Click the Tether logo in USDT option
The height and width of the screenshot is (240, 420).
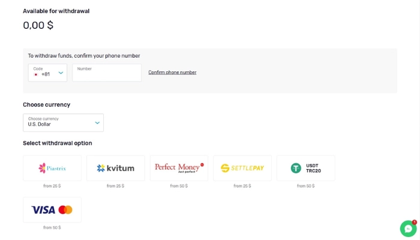(296, 168)
